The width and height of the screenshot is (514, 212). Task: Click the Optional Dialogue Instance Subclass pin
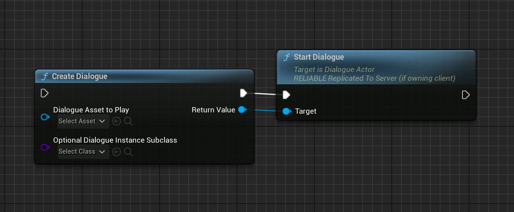click(x=44, y=147)
